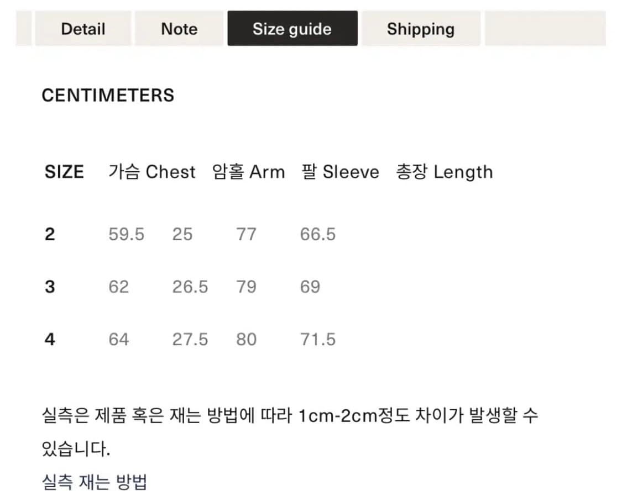
Task: Select the Size guide tab
Action: pos(292,29)
